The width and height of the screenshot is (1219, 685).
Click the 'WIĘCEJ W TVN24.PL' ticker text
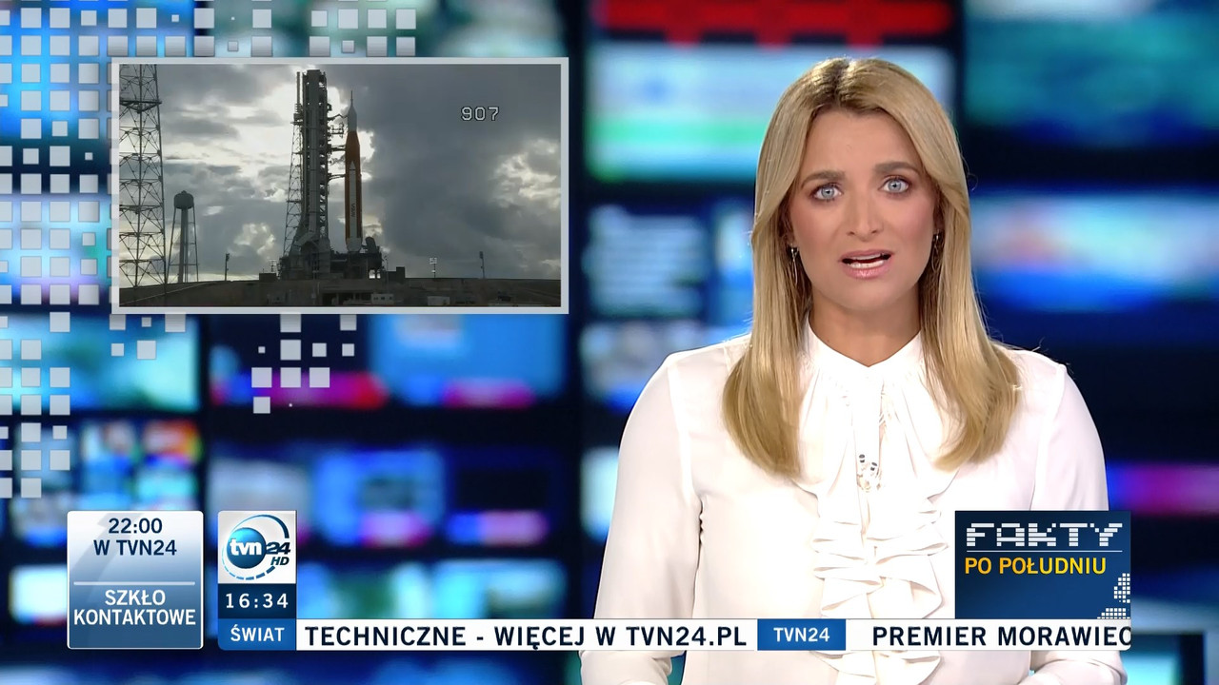pyautogui.click(x=620, y=636)
